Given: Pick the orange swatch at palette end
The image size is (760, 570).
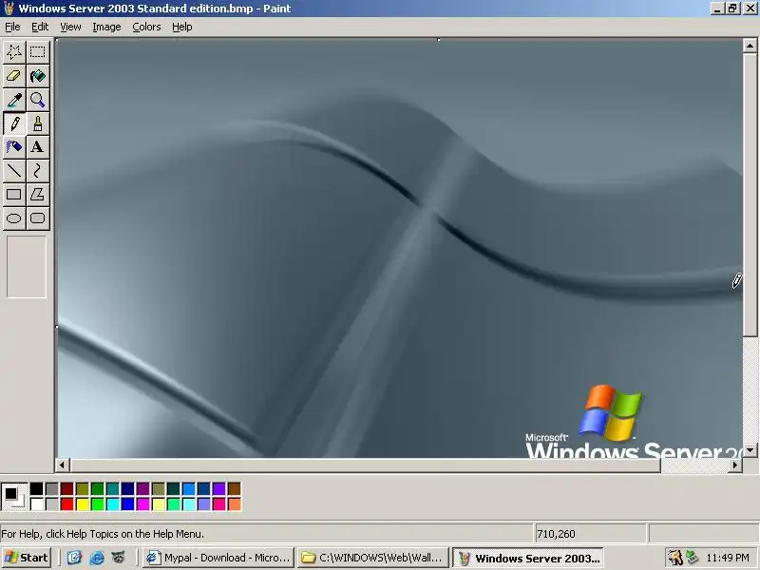Looking at the screenshot, I should (234, 504).
